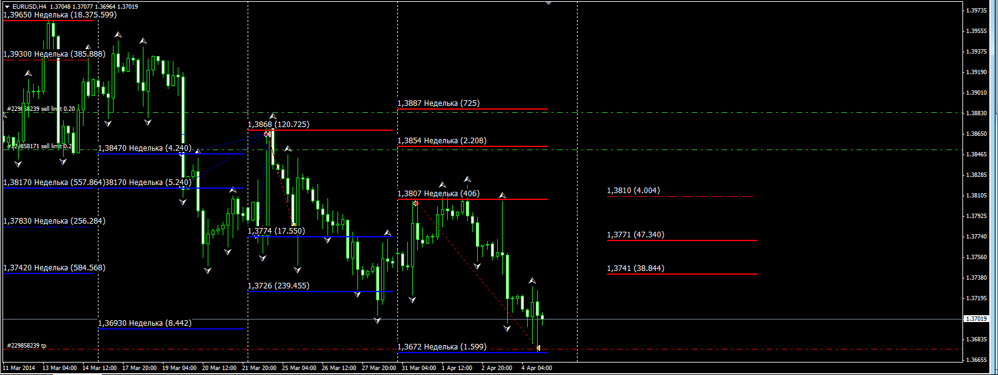The image size is (998, 375).
Task: Click the 4 Apr 04:00 time axis label
Action: [536, 368]
